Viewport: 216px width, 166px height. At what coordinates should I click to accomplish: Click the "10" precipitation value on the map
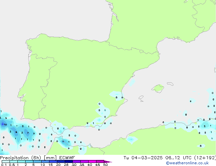pos(5,125)
